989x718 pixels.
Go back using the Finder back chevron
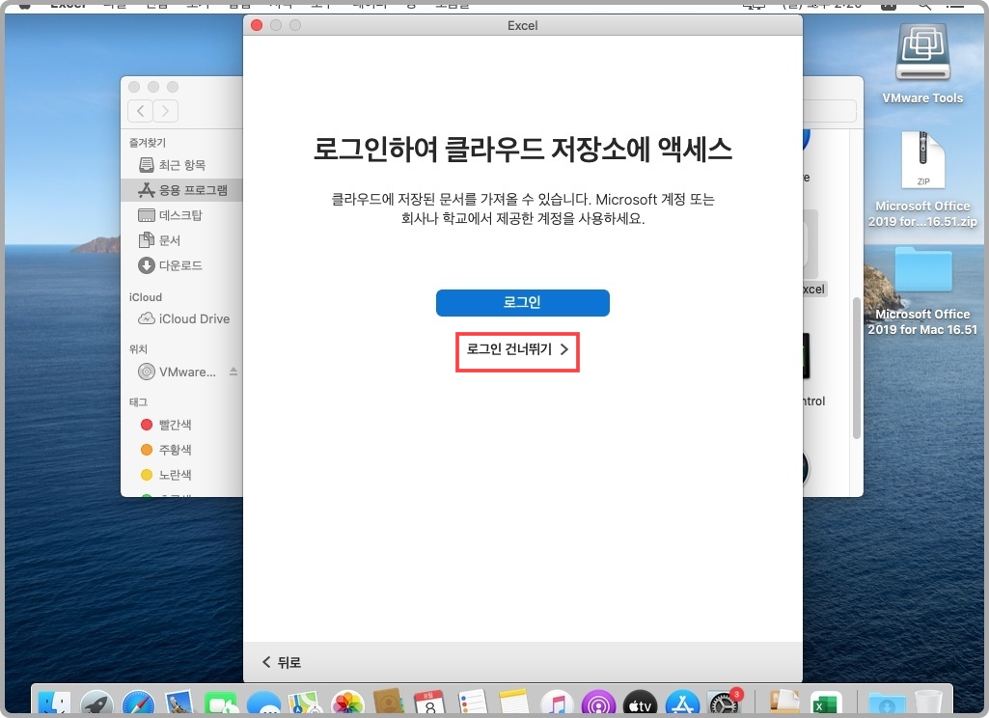point(139,111)
